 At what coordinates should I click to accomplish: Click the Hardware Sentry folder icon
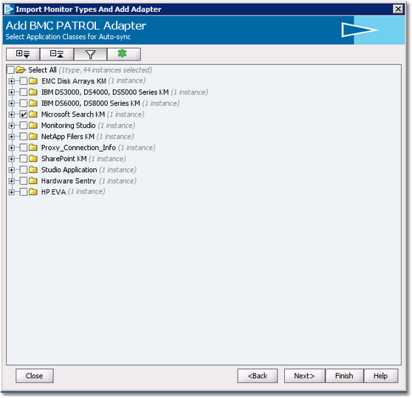(33, 181)
